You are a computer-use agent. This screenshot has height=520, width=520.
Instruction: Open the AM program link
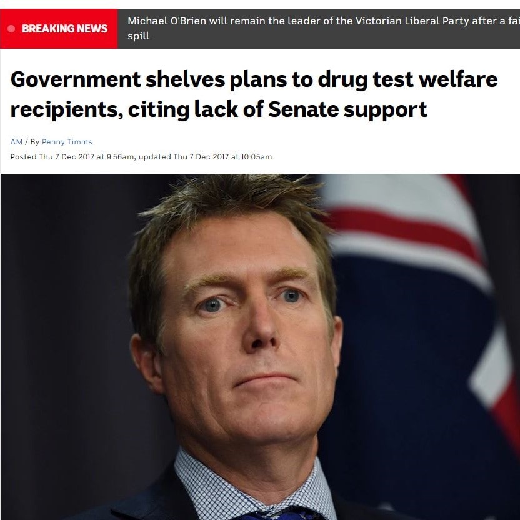pos(16,142)
